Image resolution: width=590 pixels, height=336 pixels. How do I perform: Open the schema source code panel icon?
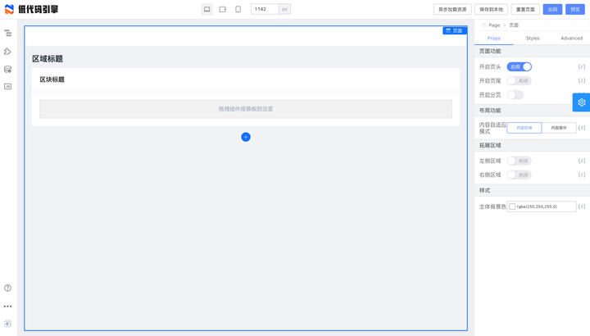pos(7,87)
